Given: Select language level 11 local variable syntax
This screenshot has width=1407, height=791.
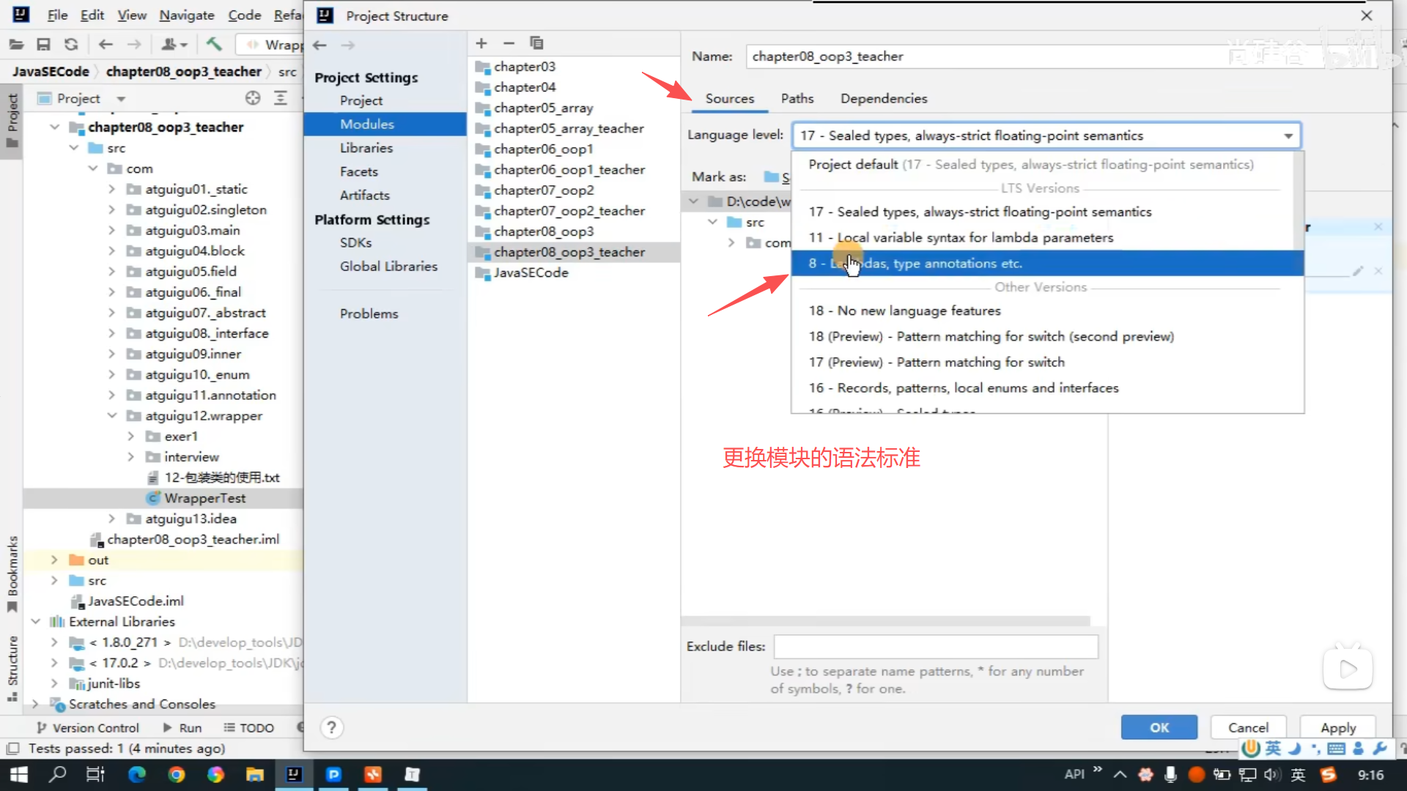Looking at the screenshot, I should [x=975, y=237].
